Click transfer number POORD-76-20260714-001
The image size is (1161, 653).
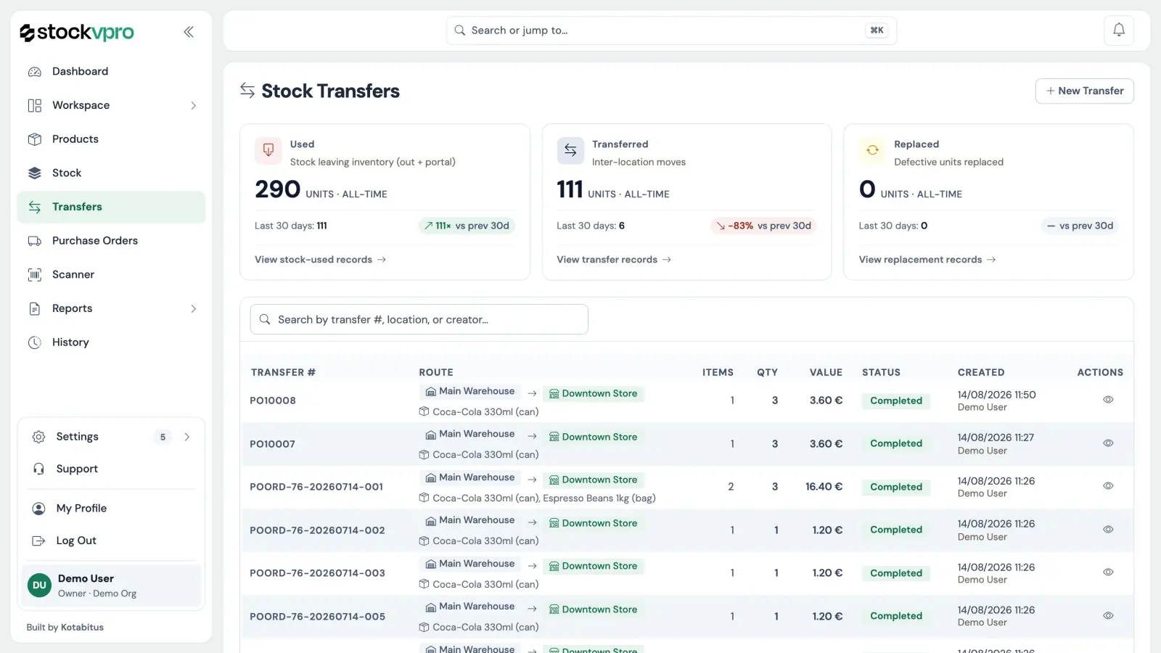coord(316,487)
